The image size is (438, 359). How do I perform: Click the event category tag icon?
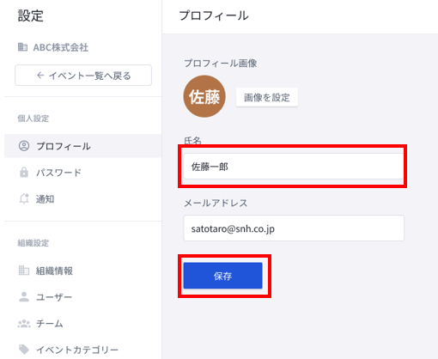[24, 350]
